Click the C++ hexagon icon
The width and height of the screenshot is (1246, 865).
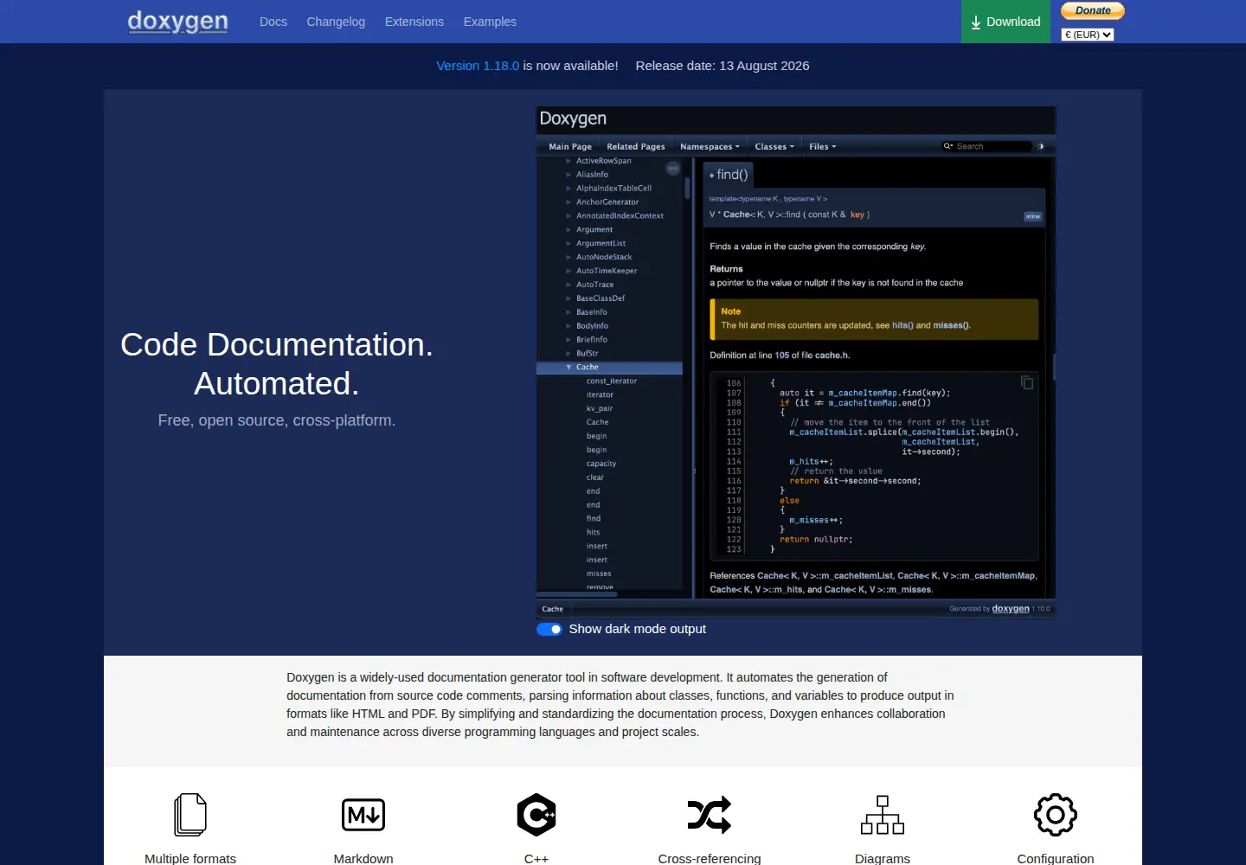(536, 815)
